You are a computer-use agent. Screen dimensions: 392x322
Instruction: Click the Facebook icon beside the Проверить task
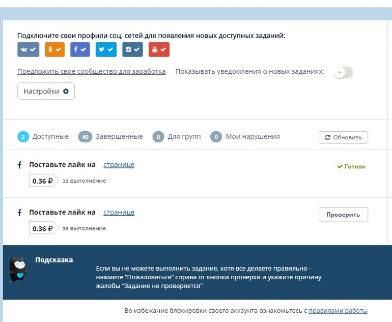[20, 213]
